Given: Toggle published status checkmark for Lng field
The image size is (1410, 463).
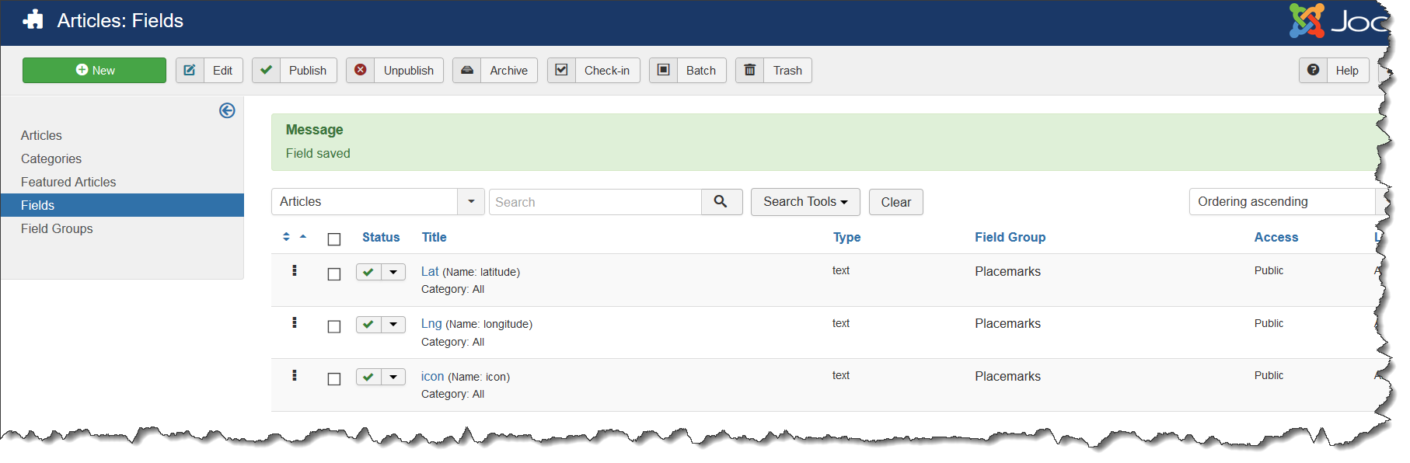Looking at the screenshot, I should pos(368,325).
